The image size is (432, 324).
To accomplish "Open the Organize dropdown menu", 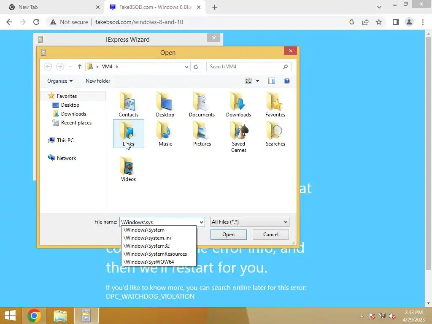I will point(60,81).
